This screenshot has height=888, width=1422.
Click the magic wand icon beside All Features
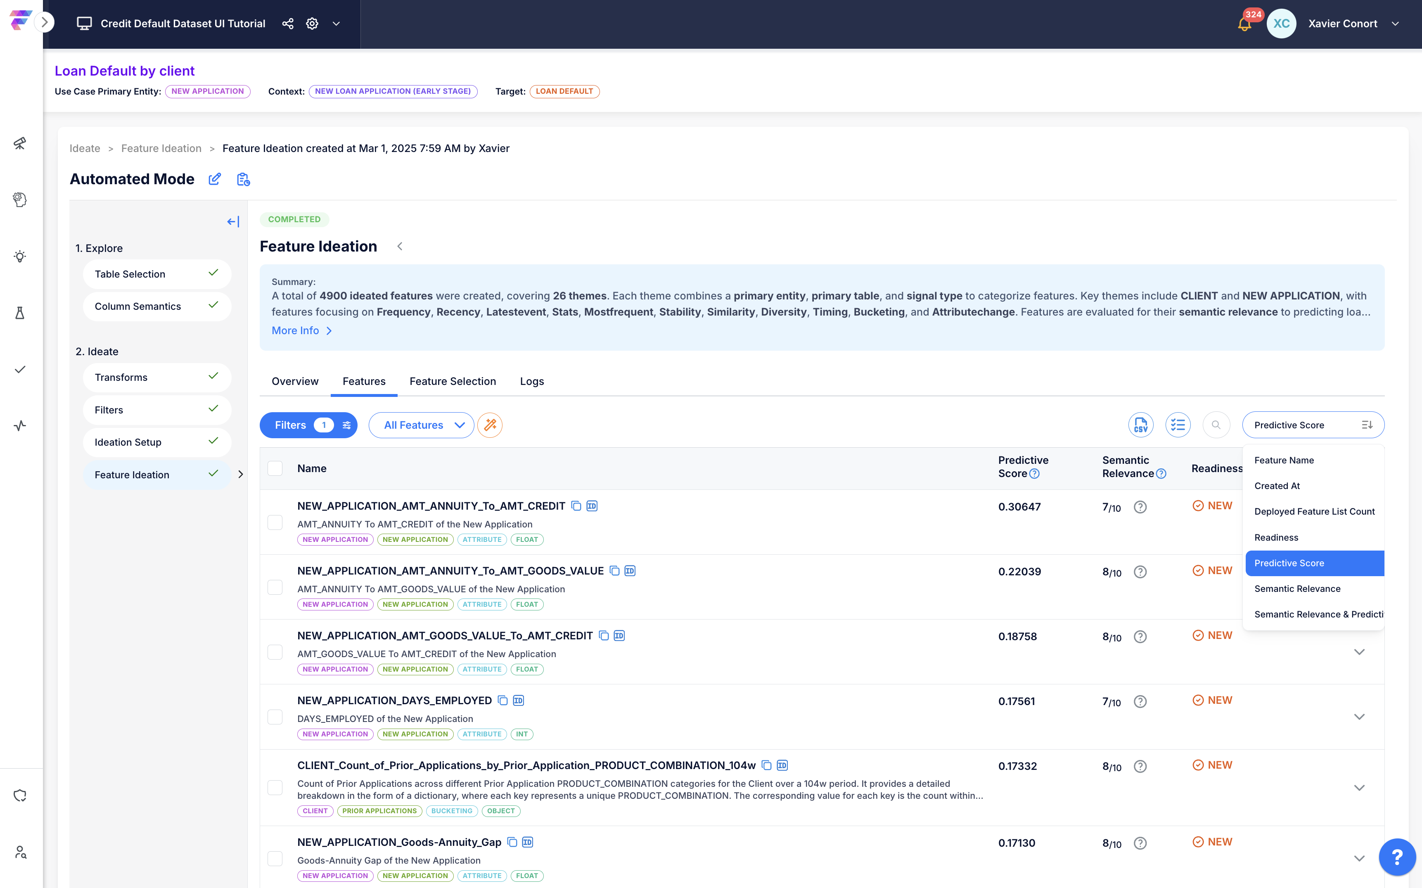pos(490,425)
